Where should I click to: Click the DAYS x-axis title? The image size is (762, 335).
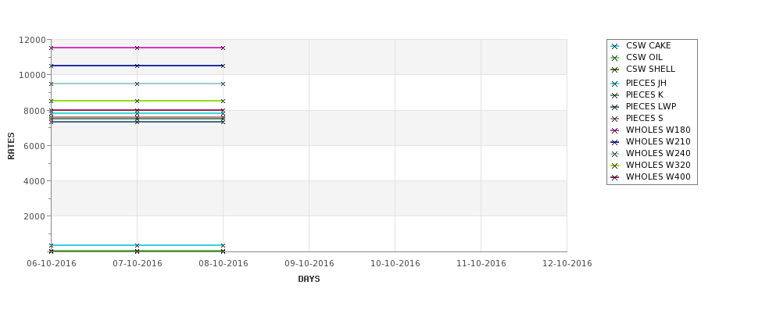click(309, 280)
